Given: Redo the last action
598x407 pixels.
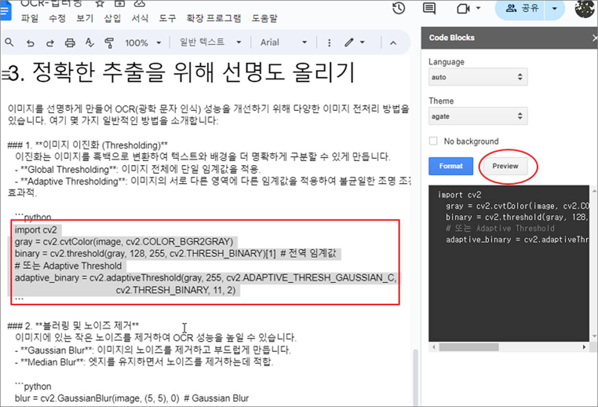Looking at the screenshot, I should click(50, 43).
